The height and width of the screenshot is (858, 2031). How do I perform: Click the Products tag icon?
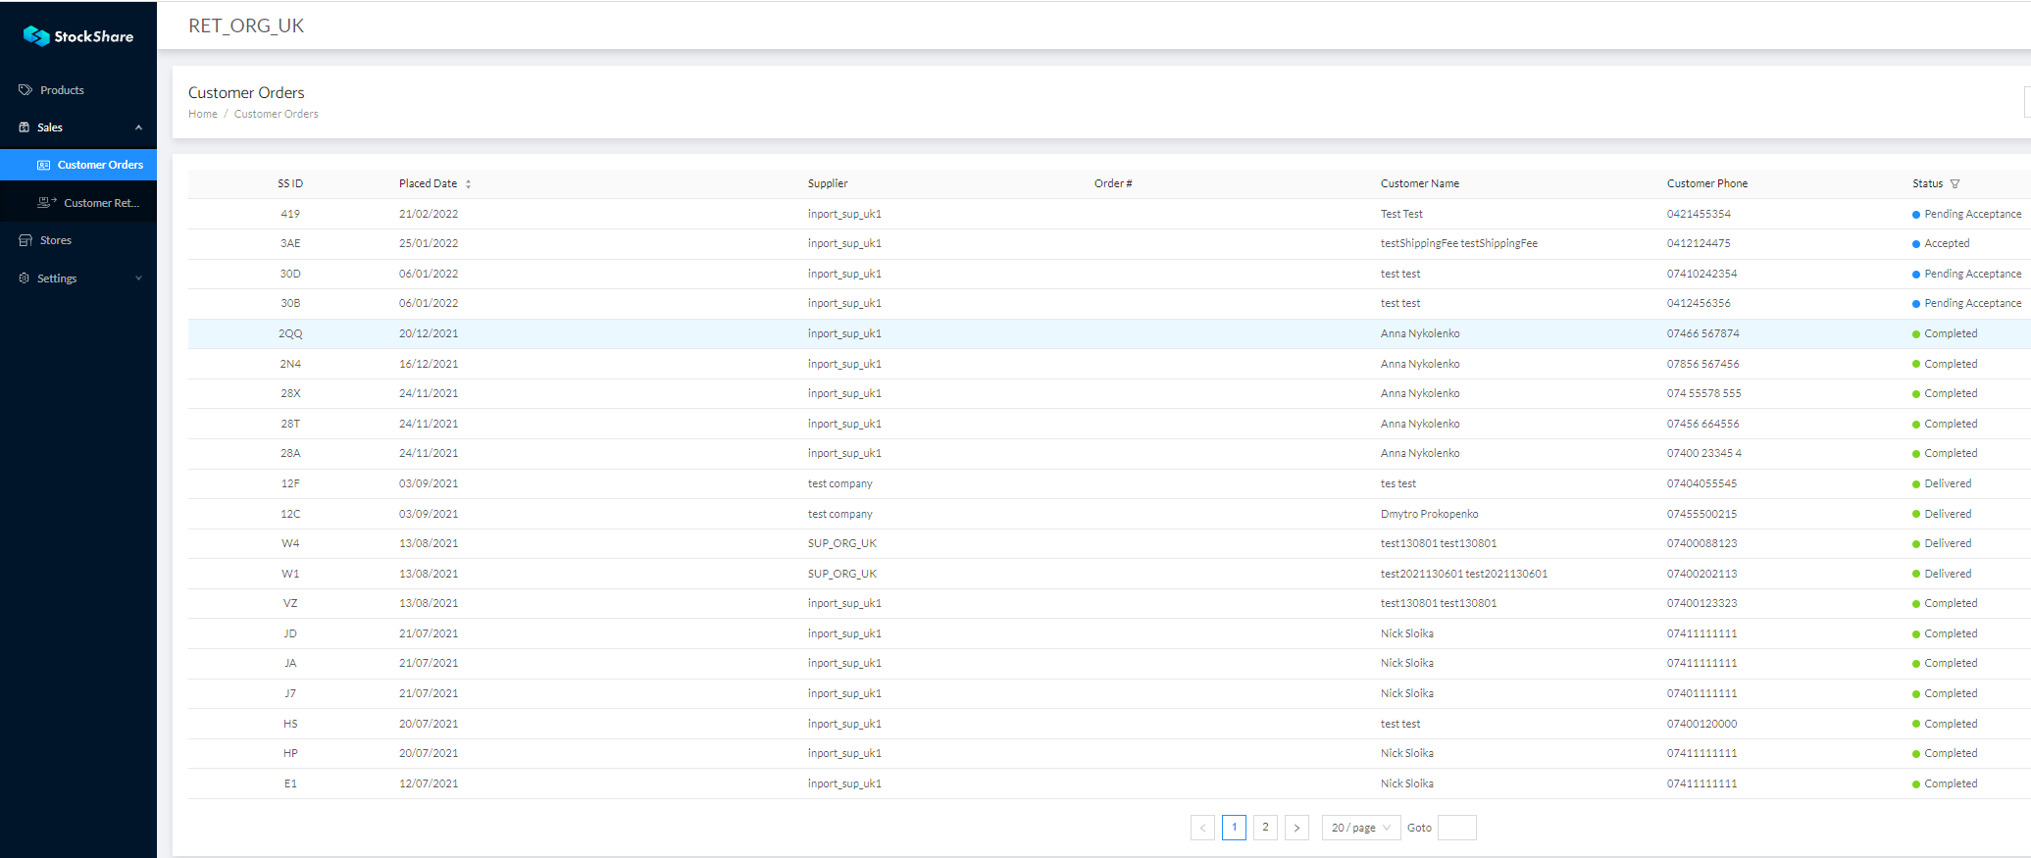click(25, 90)
